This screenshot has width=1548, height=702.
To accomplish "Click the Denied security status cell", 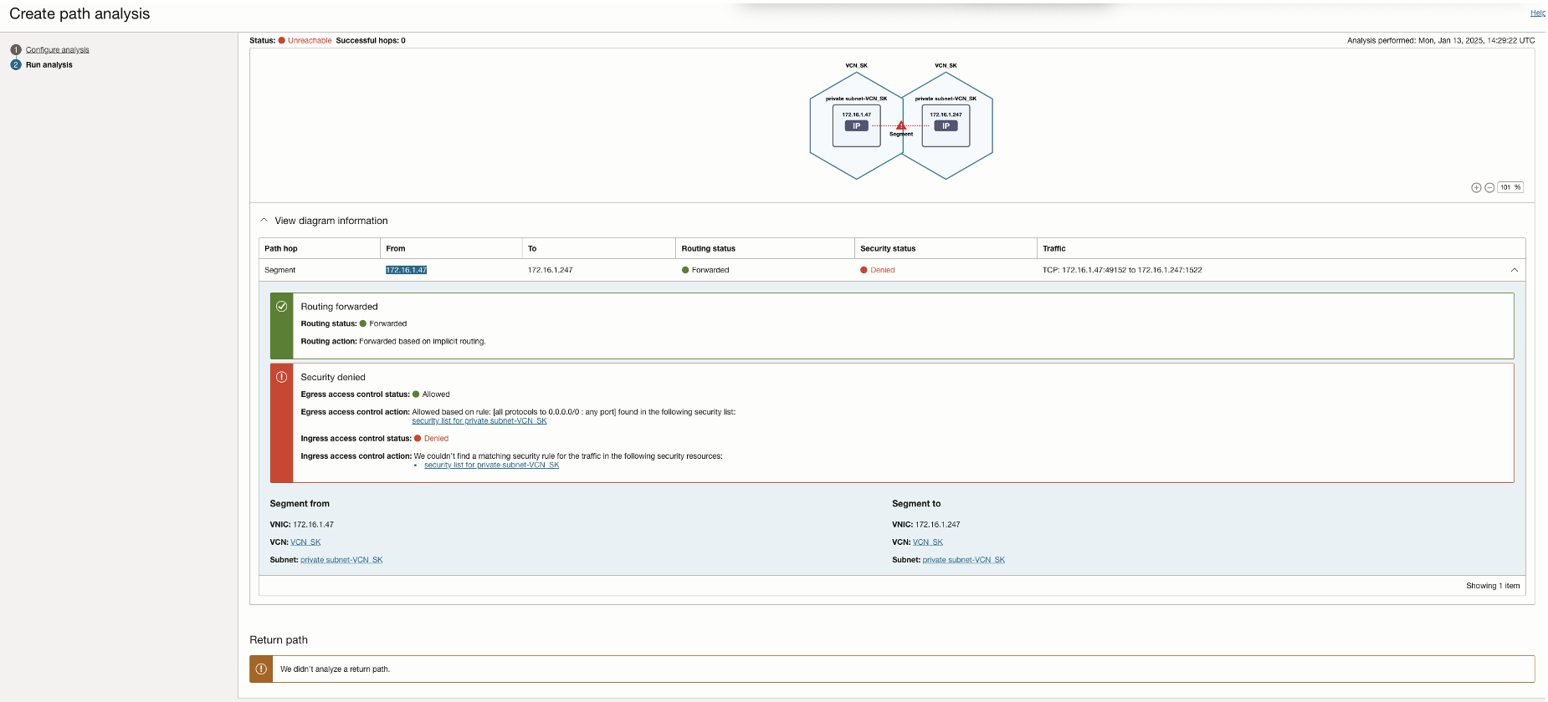I will click(x=878, y=270).
